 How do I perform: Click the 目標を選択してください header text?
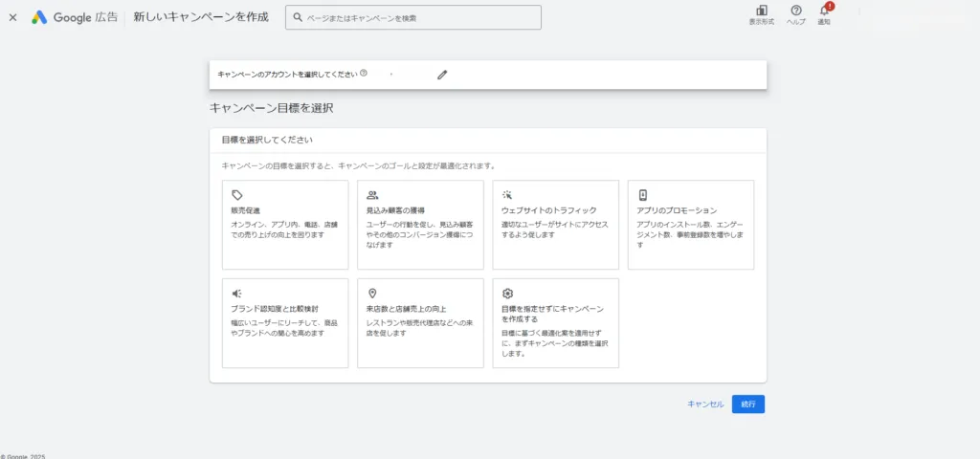tap(268, 140)
